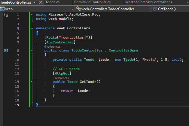Pin the ToodeController.cs tab
Image resolution: width=189 pixels, height=126 pixels.
[35, 2]
